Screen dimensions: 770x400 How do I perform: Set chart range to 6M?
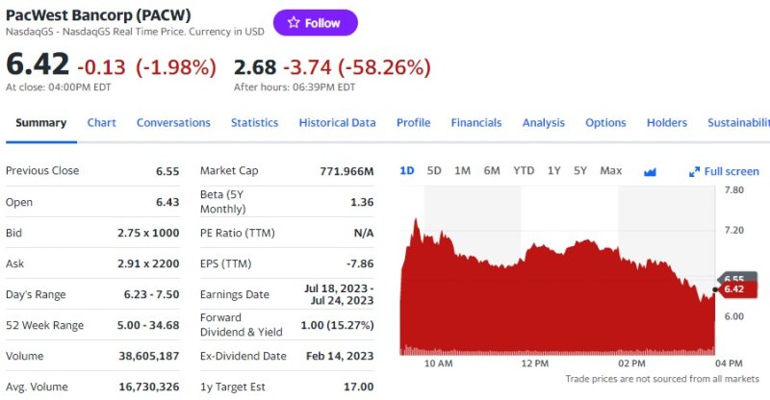tap(492, 171)
